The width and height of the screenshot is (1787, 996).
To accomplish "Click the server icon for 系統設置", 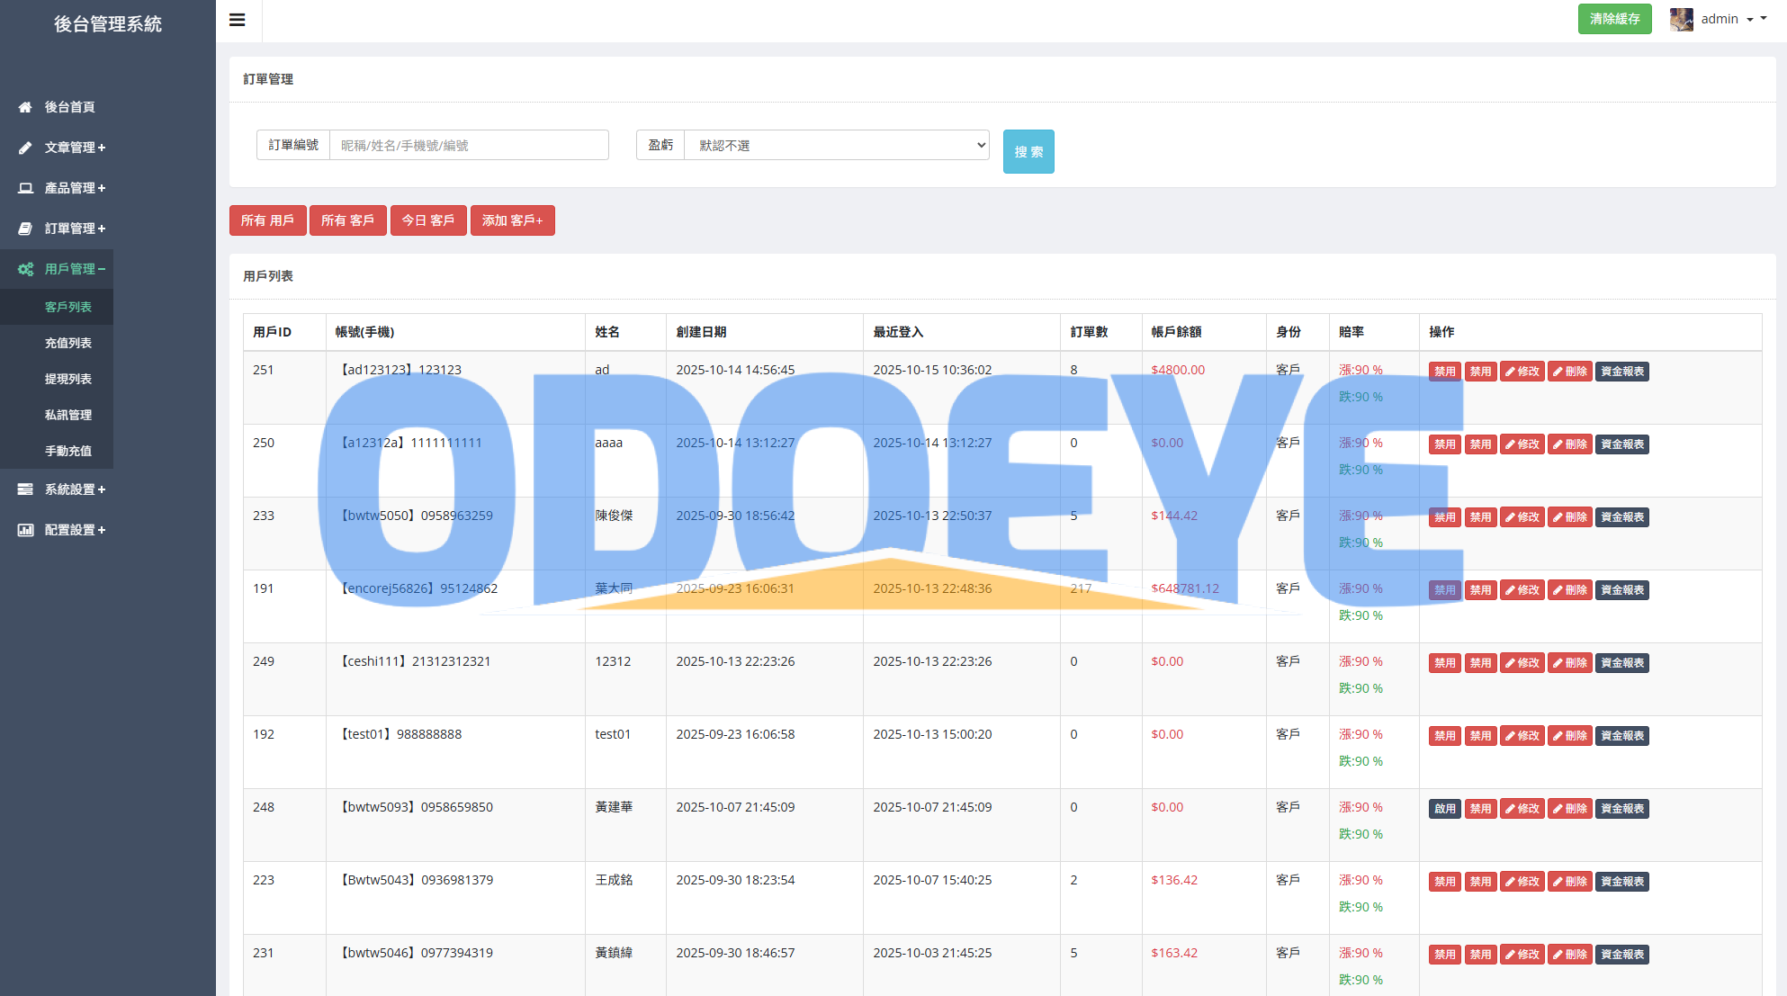I will pos(25,489).
